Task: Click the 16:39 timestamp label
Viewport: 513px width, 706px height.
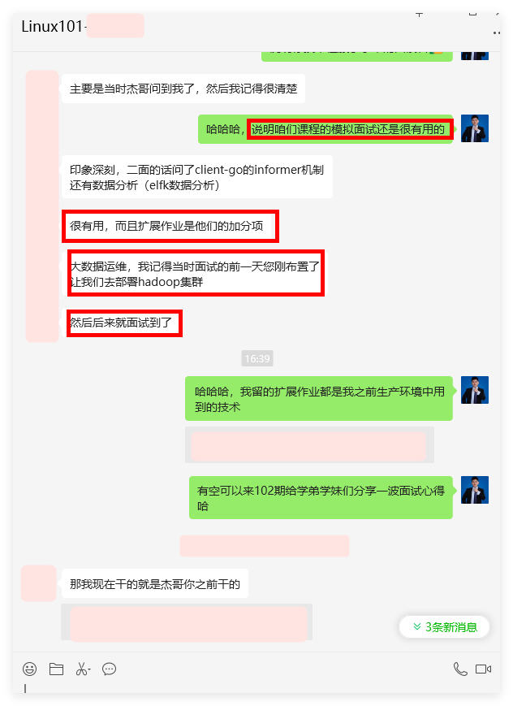Action: (x=257, y=358)
